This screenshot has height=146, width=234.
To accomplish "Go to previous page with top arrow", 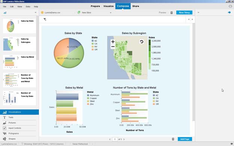I will [x=189, y=19].
